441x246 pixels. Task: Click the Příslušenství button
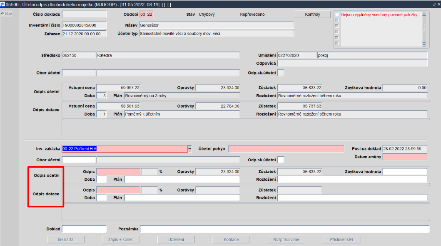pos(341,239)
